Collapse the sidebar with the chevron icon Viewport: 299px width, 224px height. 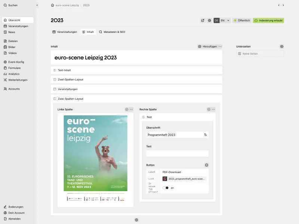pyautogui.click(x=37, y=5)
